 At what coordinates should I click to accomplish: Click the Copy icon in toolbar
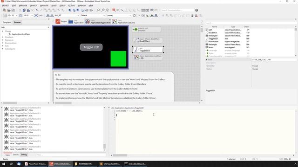tap(24, 10)
